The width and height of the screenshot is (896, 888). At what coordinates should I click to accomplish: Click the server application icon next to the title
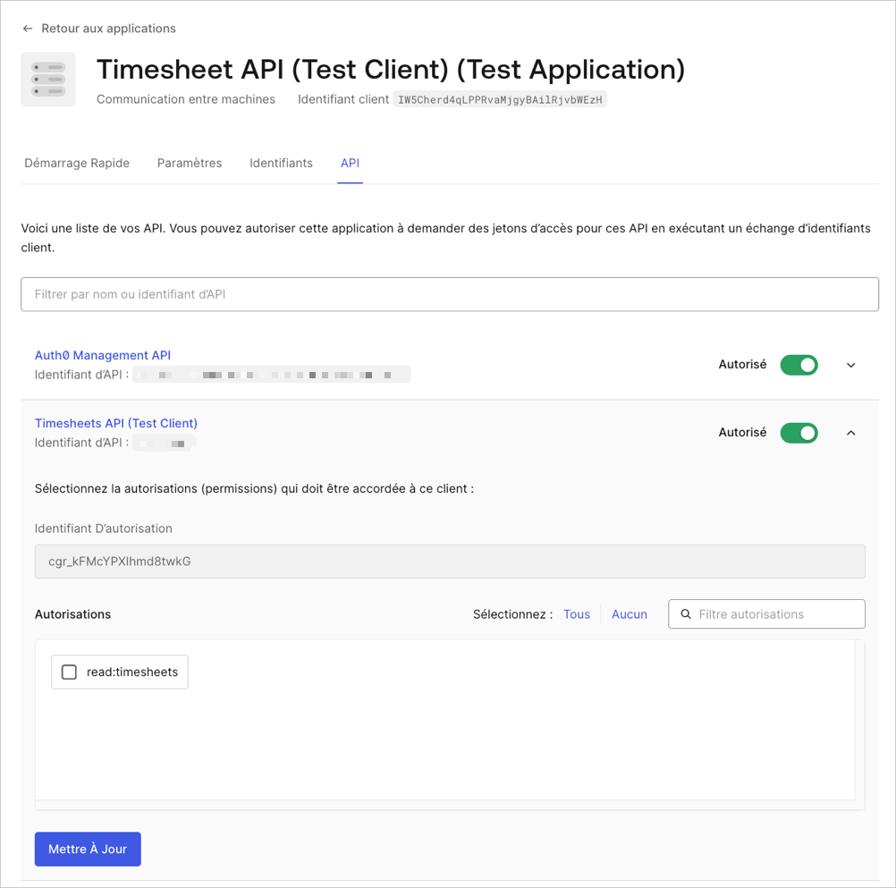tap(48, 80)
